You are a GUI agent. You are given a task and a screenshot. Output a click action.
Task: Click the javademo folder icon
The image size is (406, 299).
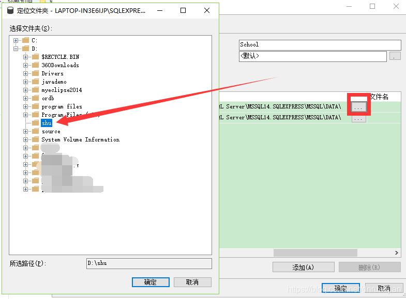tap(36, 82)
